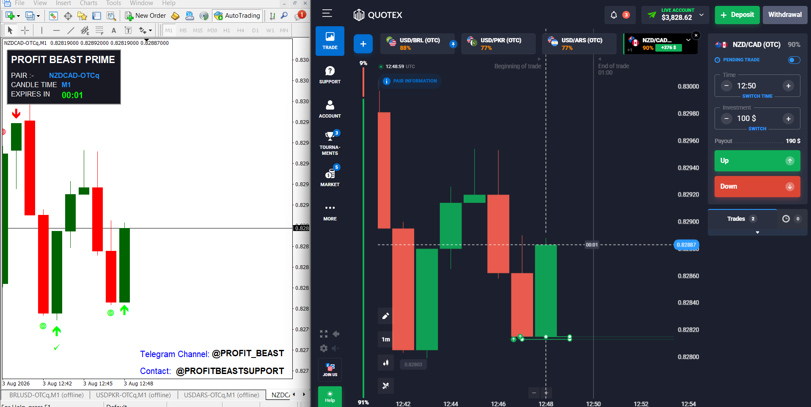The image size is (811, 407).
Task: Open signals radio-wave icon in toolbar
Action: point(204,16)
